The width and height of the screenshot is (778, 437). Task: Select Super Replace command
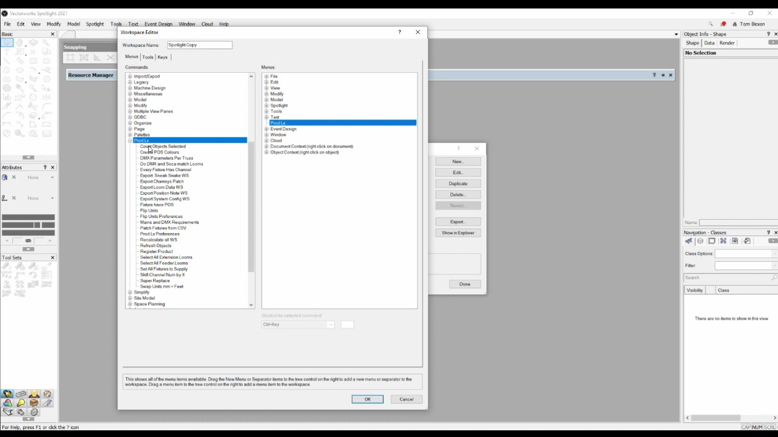(155, 281)
